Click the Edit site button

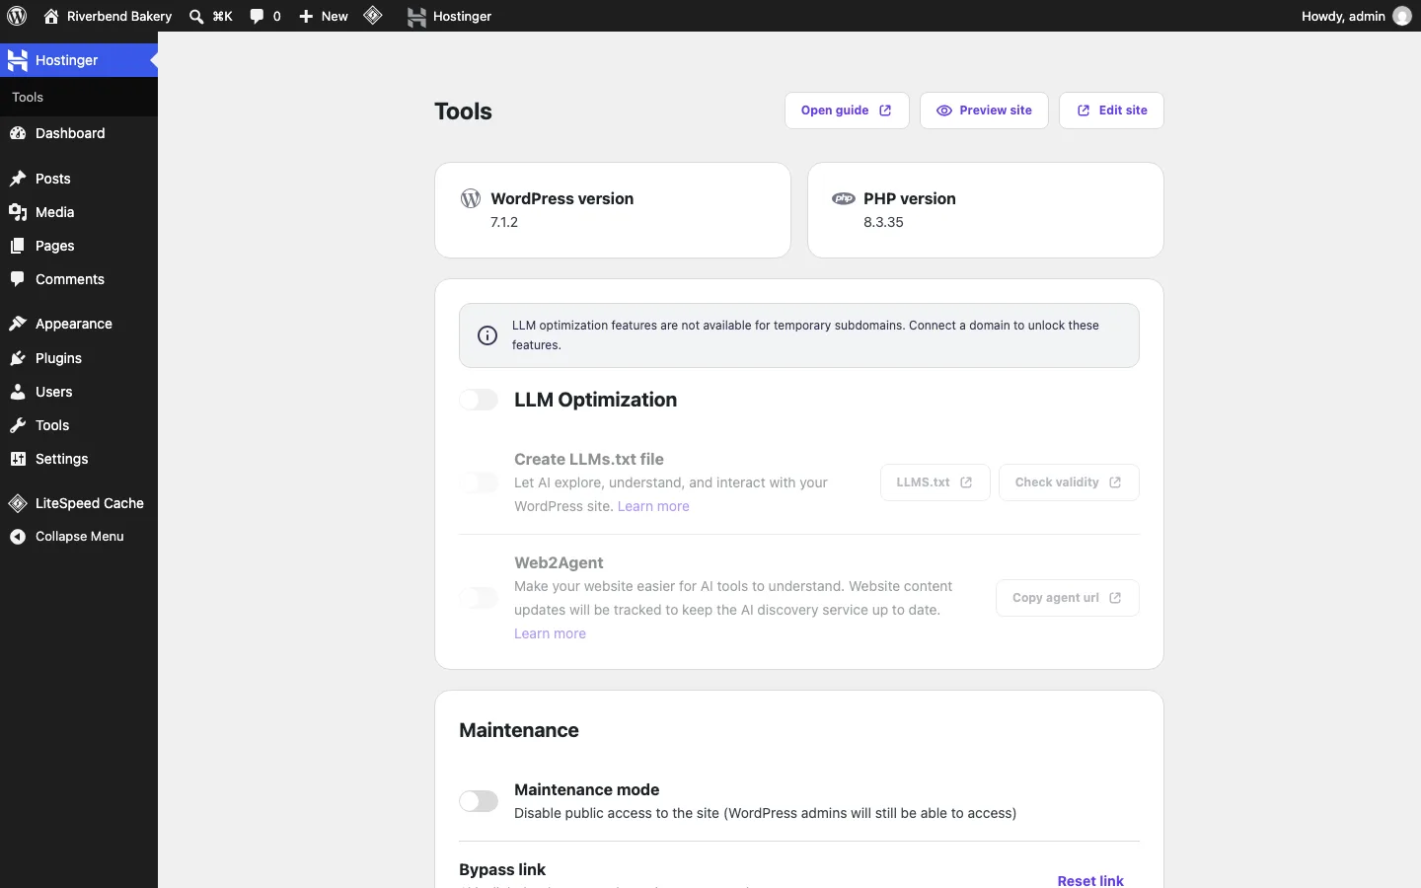pos(1112,111)
